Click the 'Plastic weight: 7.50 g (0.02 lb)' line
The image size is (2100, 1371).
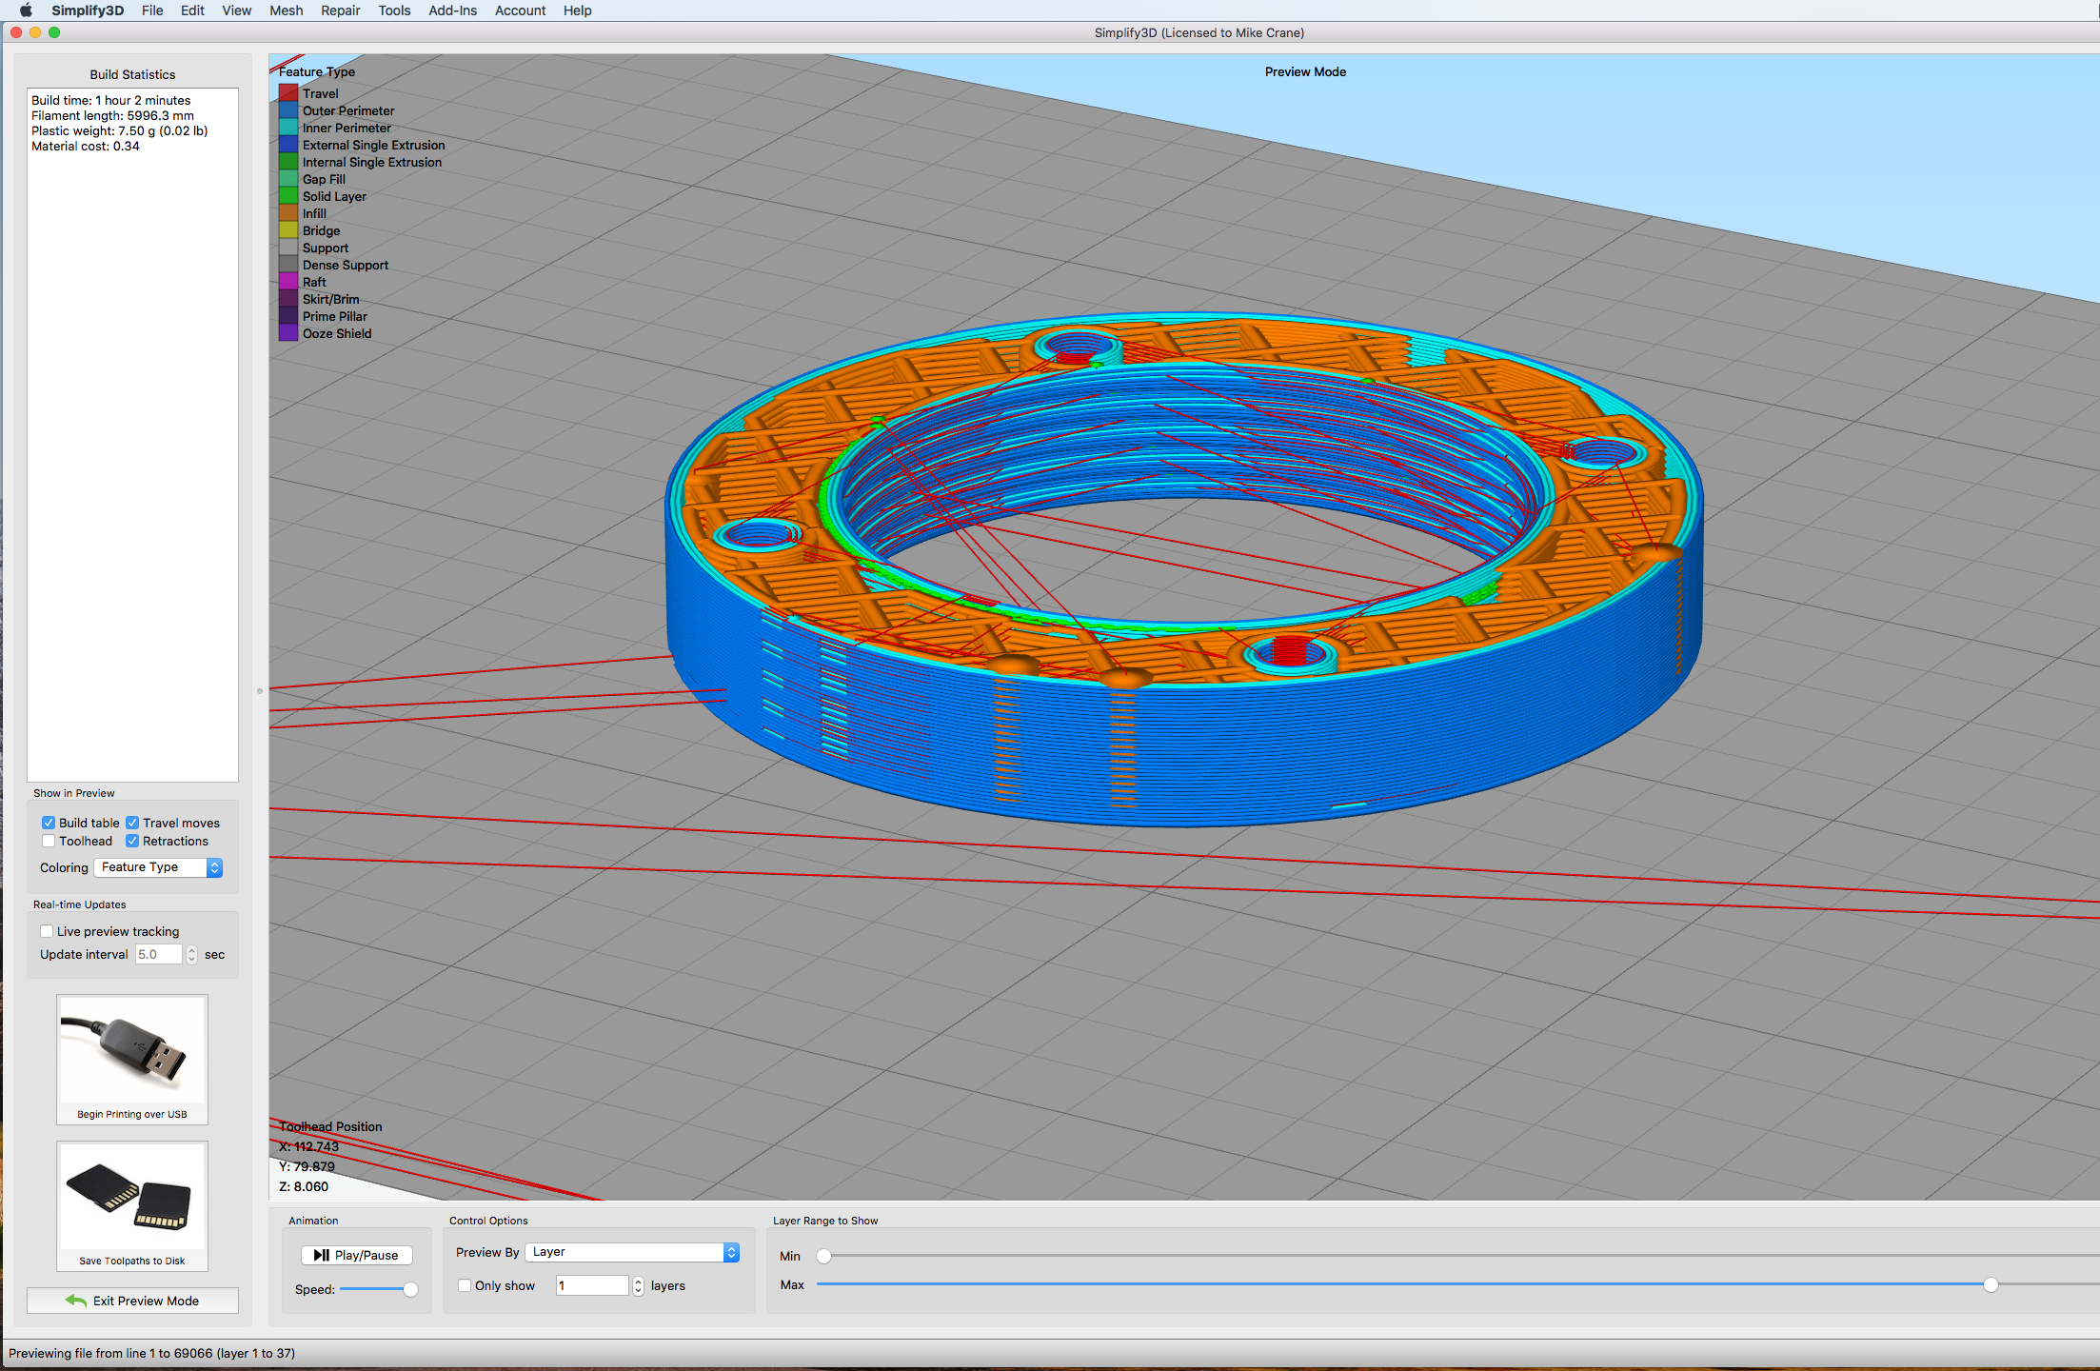pyautogui.click(x=119, y=130)
